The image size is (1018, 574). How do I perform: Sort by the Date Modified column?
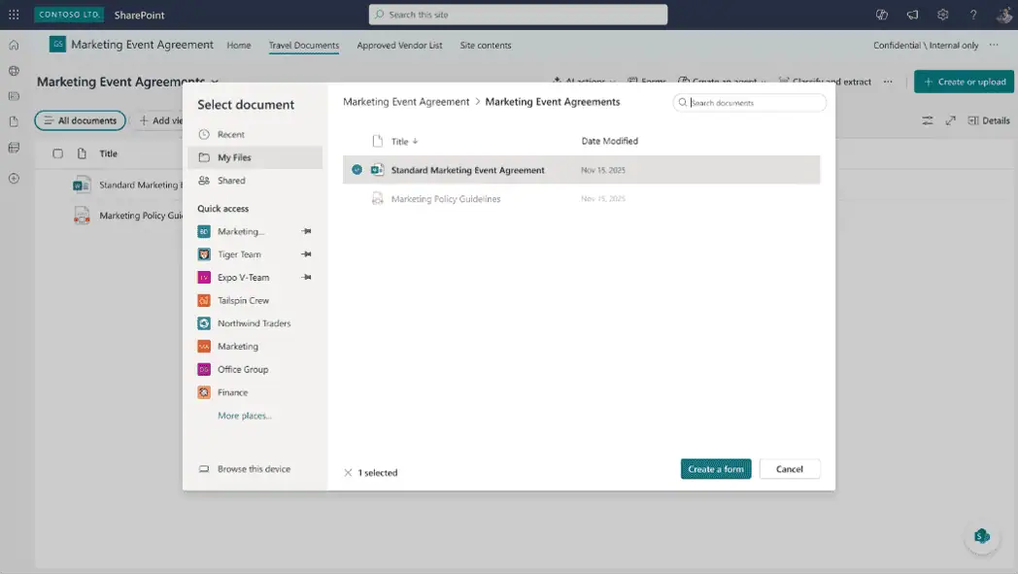(x=610, y=141)
